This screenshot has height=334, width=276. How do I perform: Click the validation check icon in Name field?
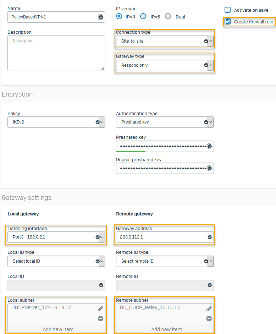tap(101, 17)
